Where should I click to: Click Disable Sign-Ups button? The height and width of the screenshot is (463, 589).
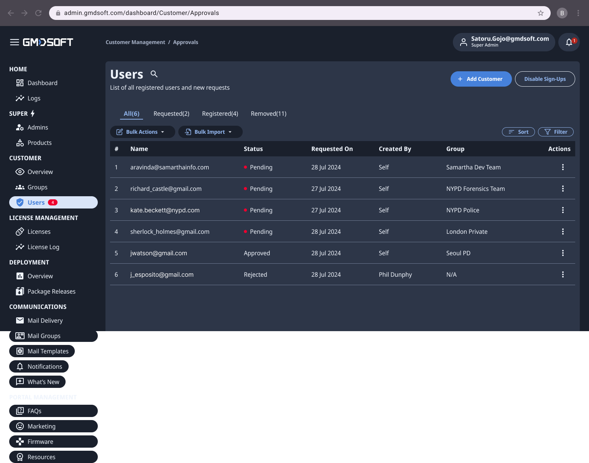pyautogui.click(x=545, y=79)
